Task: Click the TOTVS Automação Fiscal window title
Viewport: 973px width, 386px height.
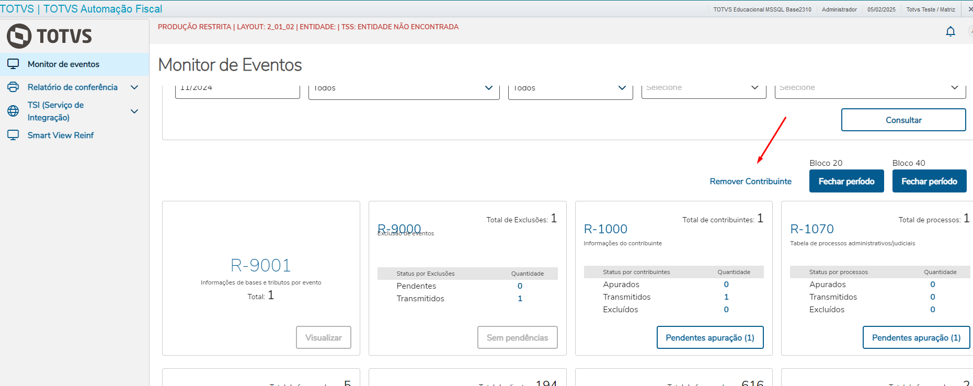Action: click(81, 9)
